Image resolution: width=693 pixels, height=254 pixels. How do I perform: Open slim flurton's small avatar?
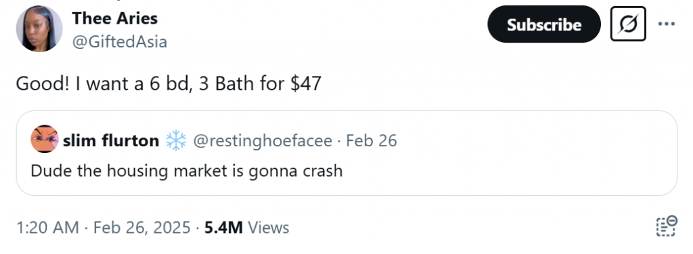click(x=45, y=139)
